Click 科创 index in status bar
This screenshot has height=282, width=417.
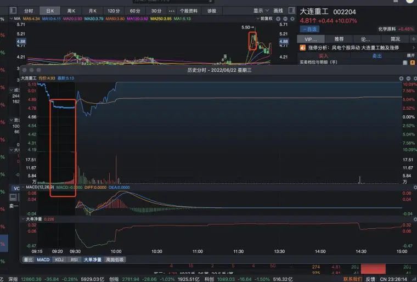tap(209, 279)
